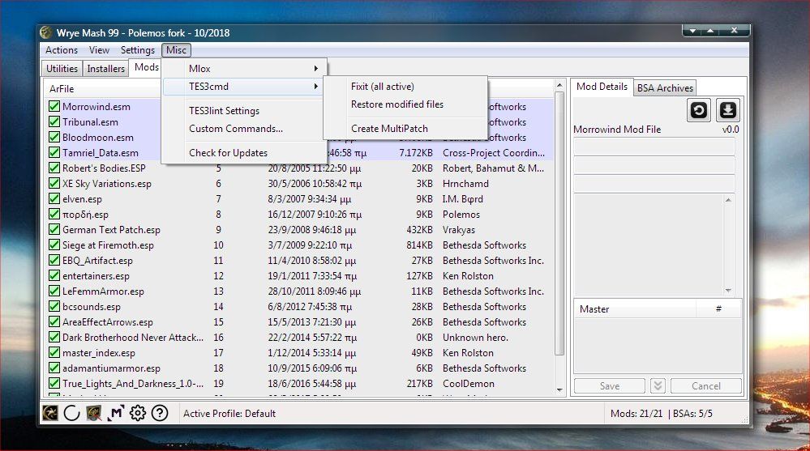This screenshot has height=451, width=810.
Task: Toggle the Bloodmoon.esm checkbox
Action: click(x=54, y=138)
